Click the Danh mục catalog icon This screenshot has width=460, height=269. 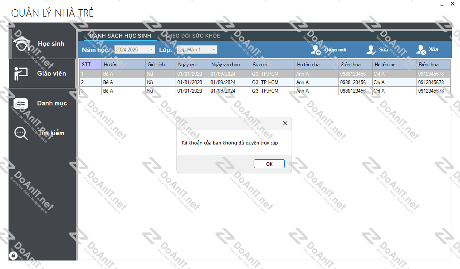point(21,104)
